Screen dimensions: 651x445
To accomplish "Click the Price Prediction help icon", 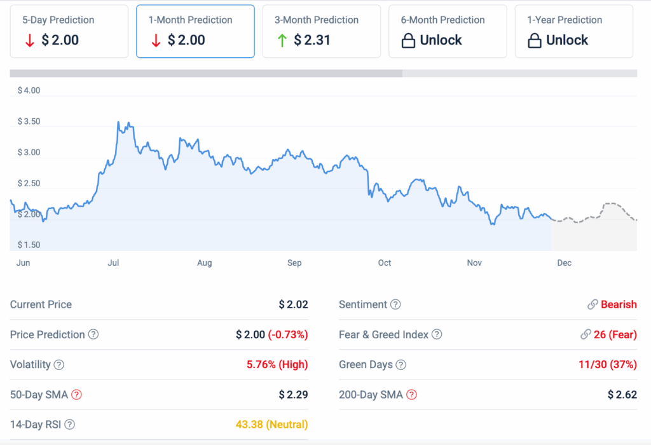I will (x=92, y=335).
